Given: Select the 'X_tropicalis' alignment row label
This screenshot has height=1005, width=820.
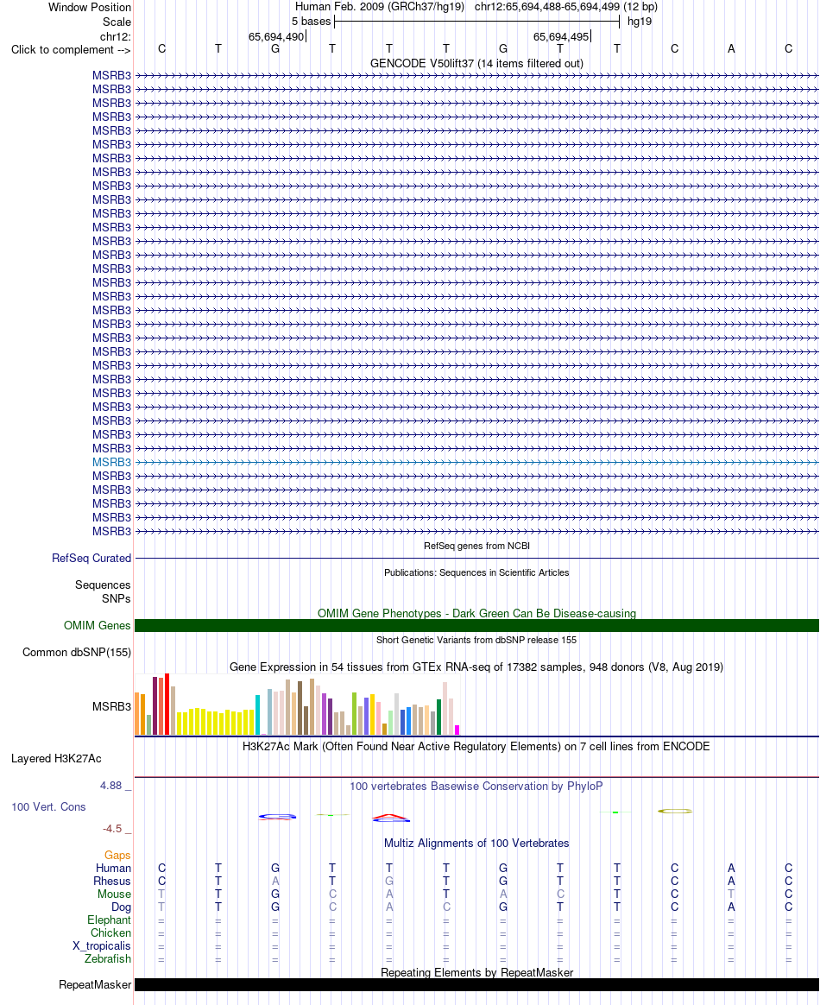Looking at the screenshot, I should pyautogui.click(x=102, y=946).
